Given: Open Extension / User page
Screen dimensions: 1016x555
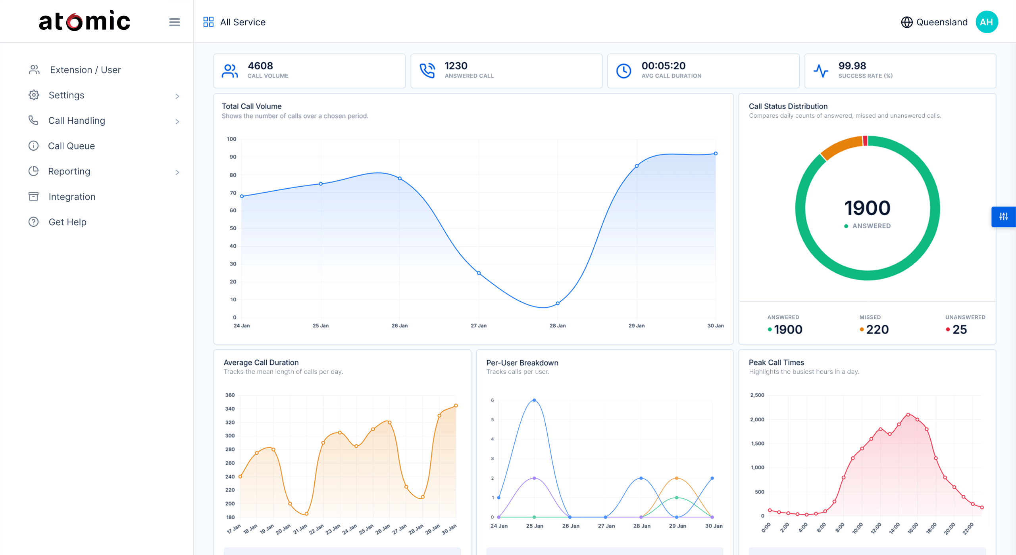Looking at the screenshot, I should click(x=85, y=70).
